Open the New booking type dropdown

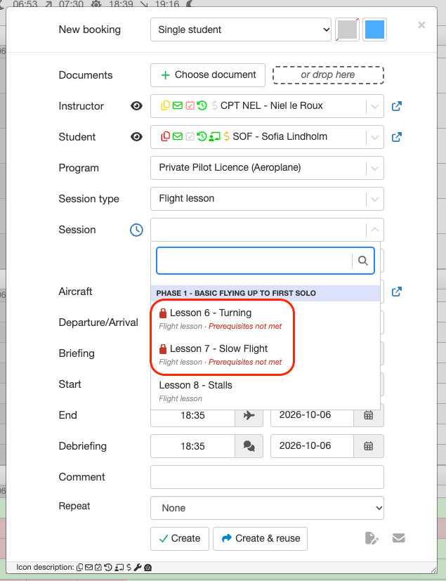click(x=241, y=30)
